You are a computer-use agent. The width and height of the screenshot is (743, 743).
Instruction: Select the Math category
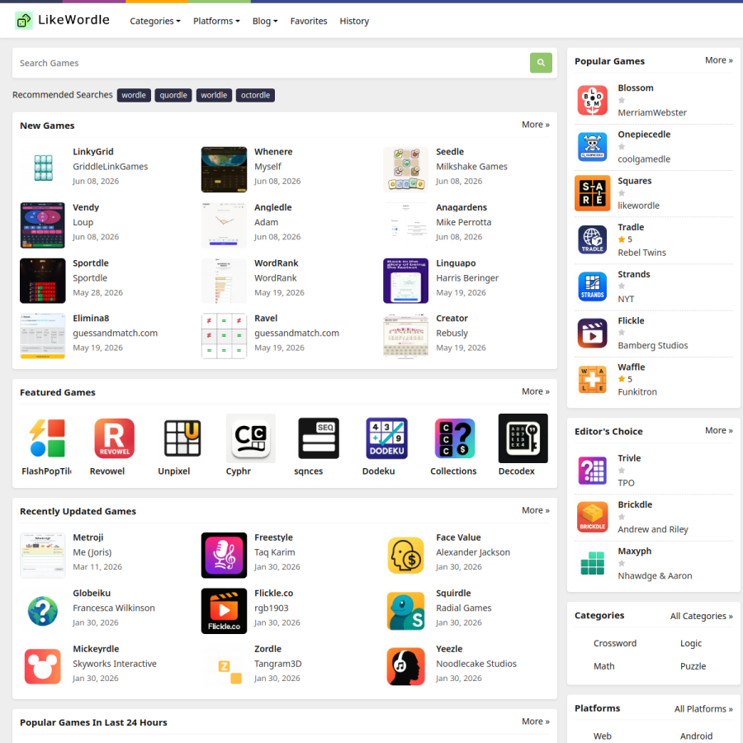(x=603, y=666)
